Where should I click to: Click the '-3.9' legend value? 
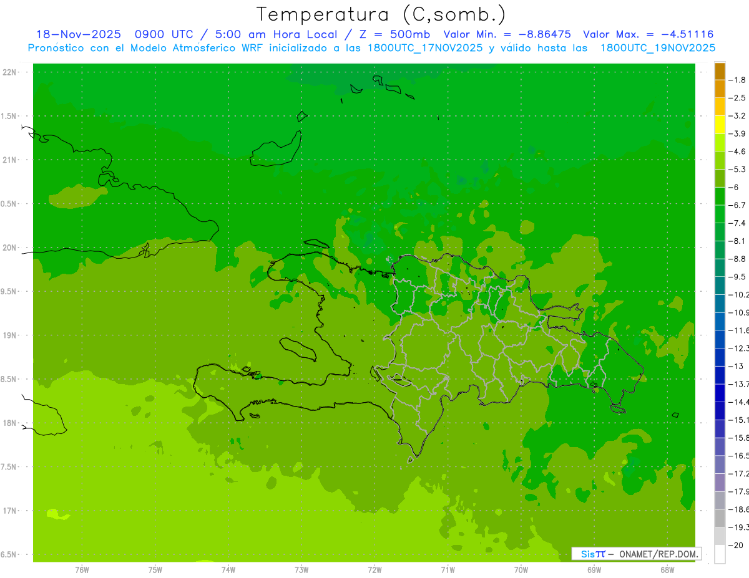click(738, 133)
